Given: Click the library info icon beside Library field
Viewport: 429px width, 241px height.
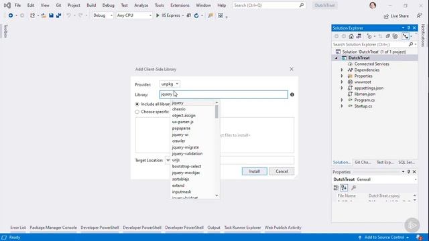Looking at the screenshot, I should tap(292, 94).
